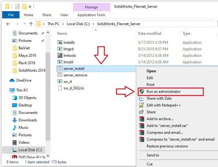Choose Print in the context menu
This screenshot has height=167, width=218.
[x=150, y=85]
